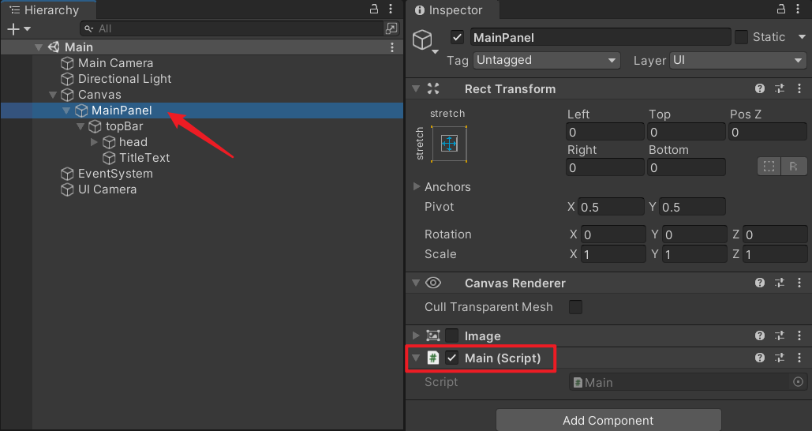Click the Pos Z field

[768, 132]
